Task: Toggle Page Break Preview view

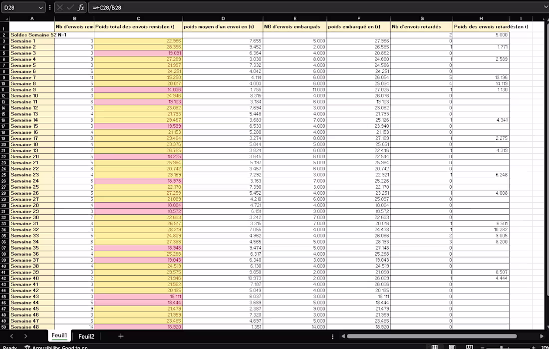Action: (469, 347)
